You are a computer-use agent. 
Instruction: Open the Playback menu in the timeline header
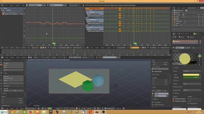click(x=24, y=57)
